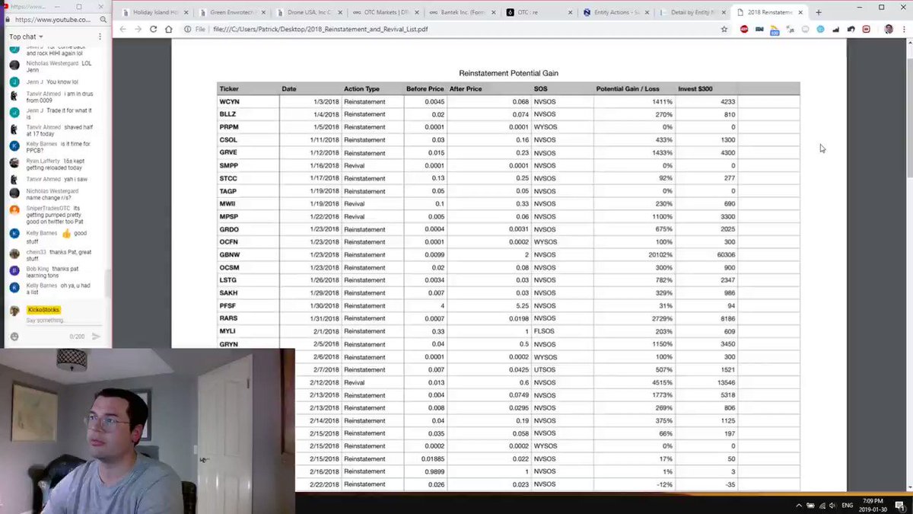Open the volume tray icon

pyautogui.click(x=833, y=505)
